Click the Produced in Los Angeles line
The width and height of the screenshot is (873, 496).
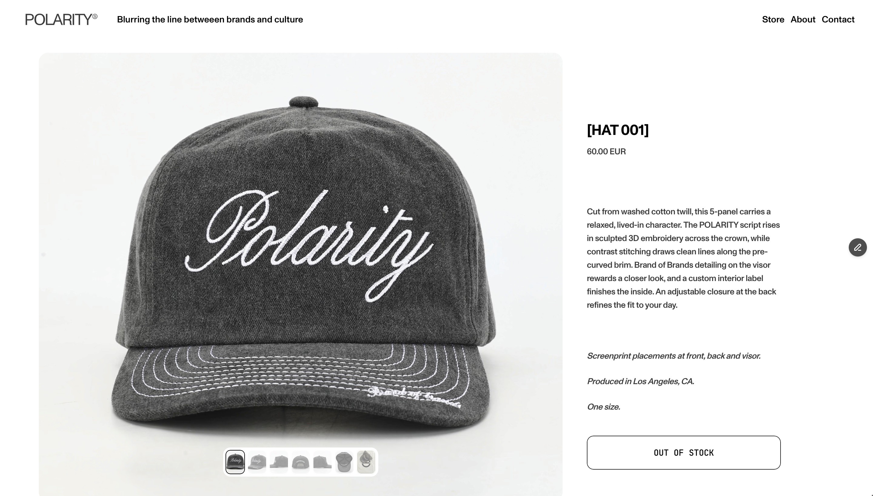pos(641,381)
